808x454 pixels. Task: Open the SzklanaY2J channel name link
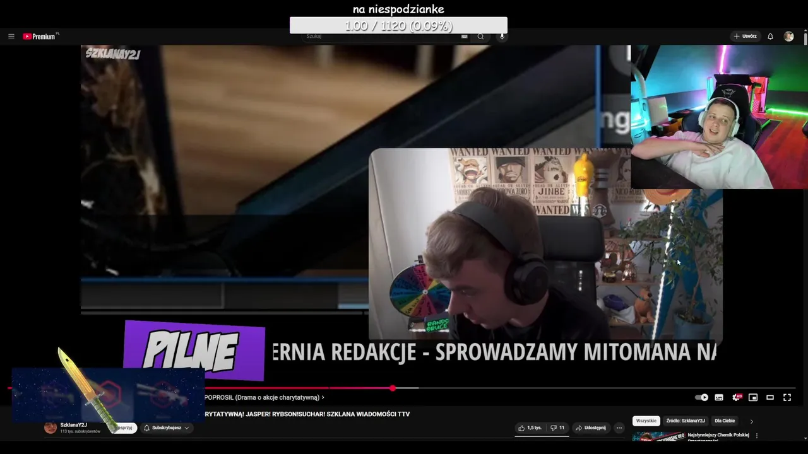74,425
